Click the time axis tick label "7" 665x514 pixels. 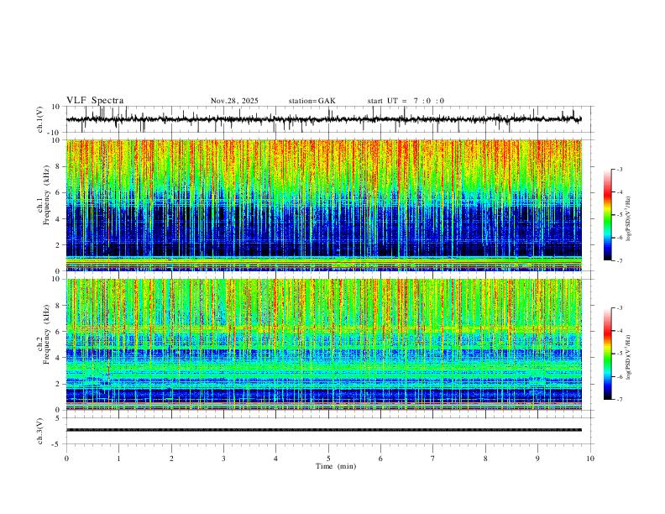coord(433,459)
